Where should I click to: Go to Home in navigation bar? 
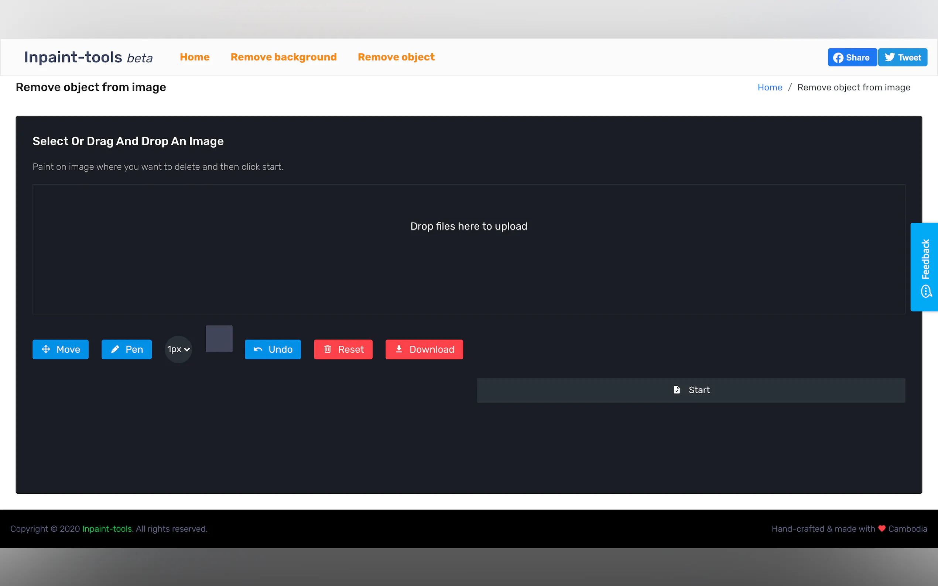click(195, 57)
